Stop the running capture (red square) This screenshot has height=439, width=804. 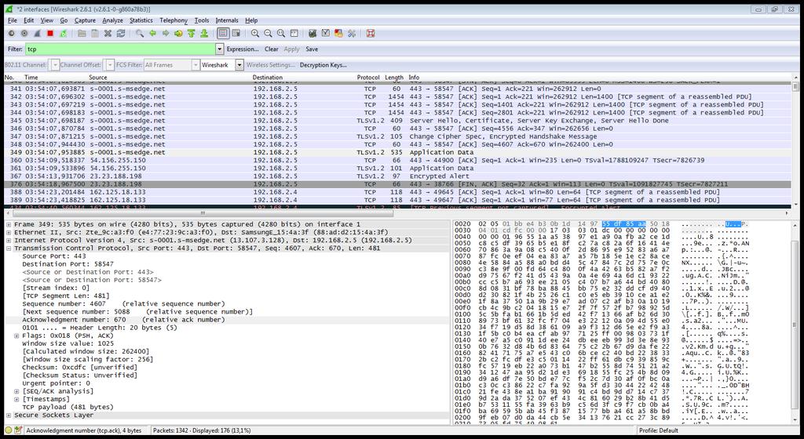click(x=50, y=33)
